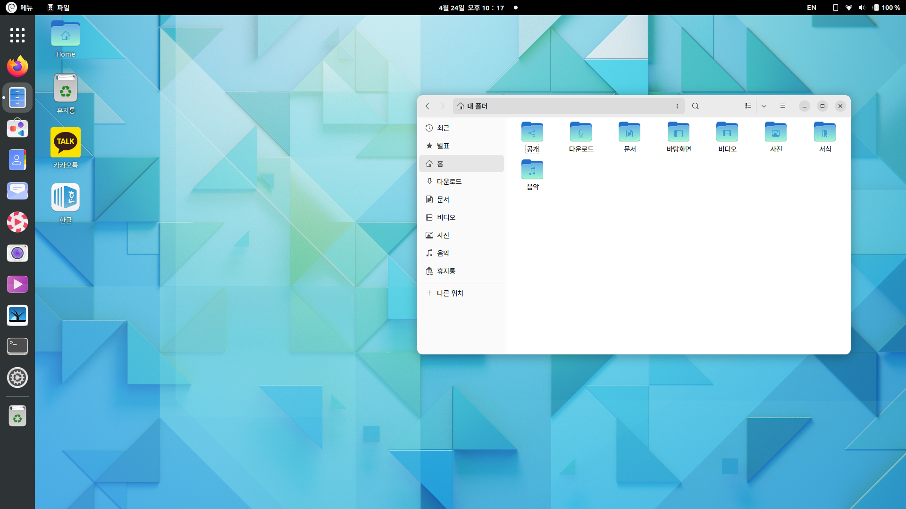The image size is (906, 509).
Task: Open the 바탕화면 folder
Action: click(x=679, y=132)
